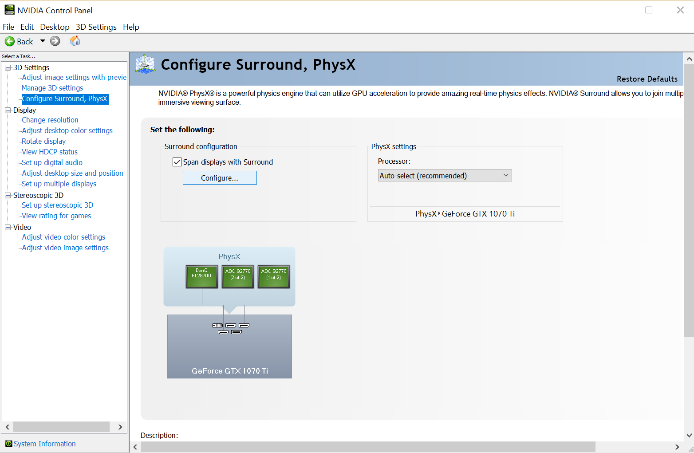Screen dimensions: 694x453
Task: Select the AOC Q2770 (1 of 2) monitor icon
Action: [x=274, y=277]
